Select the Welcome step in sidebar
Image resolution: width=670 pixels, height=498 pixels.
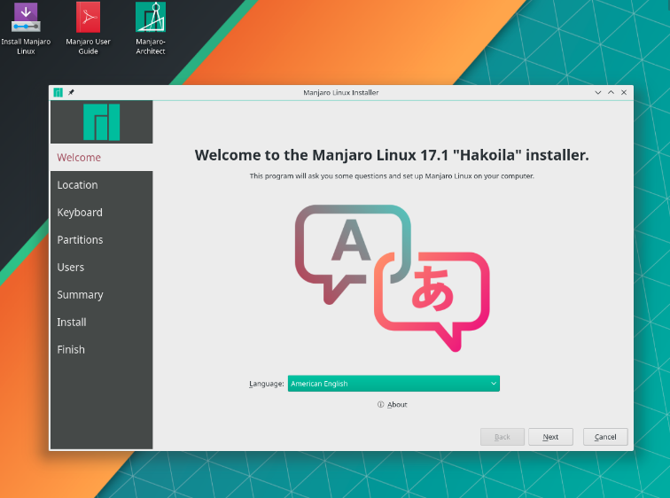[102, 158]
